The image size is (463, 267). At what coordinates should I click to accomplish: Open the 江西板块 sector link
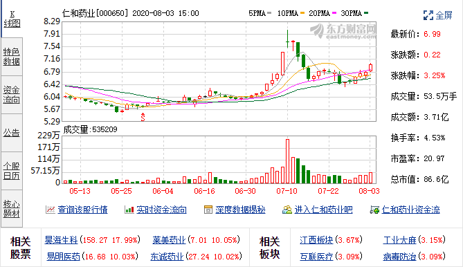point(316,240)
